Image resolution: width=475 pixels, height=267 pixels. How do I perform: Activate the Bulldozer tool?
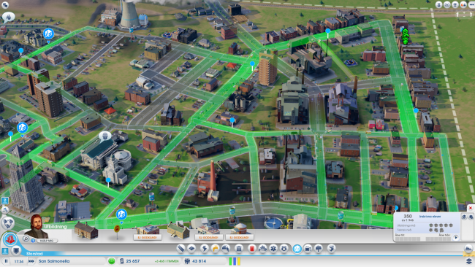click(x=468, y=249)
